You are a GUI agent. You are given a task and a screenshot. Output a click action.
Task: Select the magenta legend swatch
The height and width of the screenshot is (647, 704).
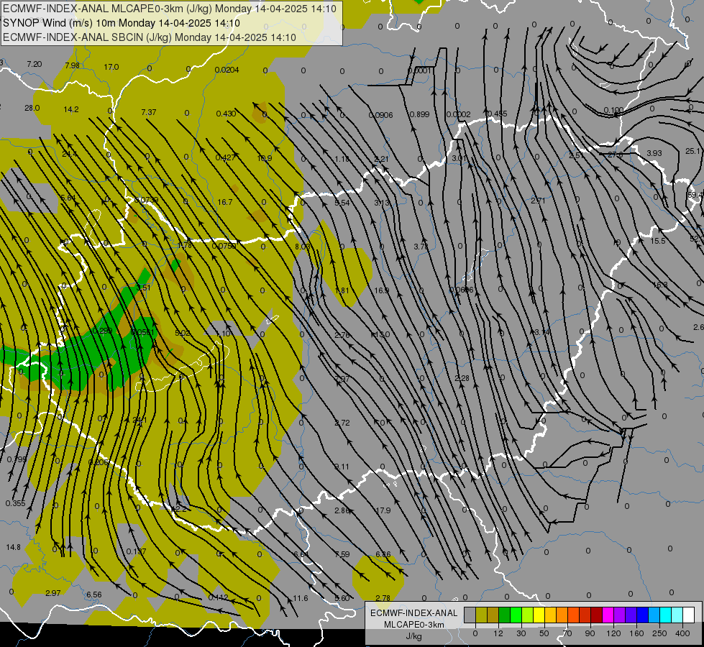coord(608,615)
